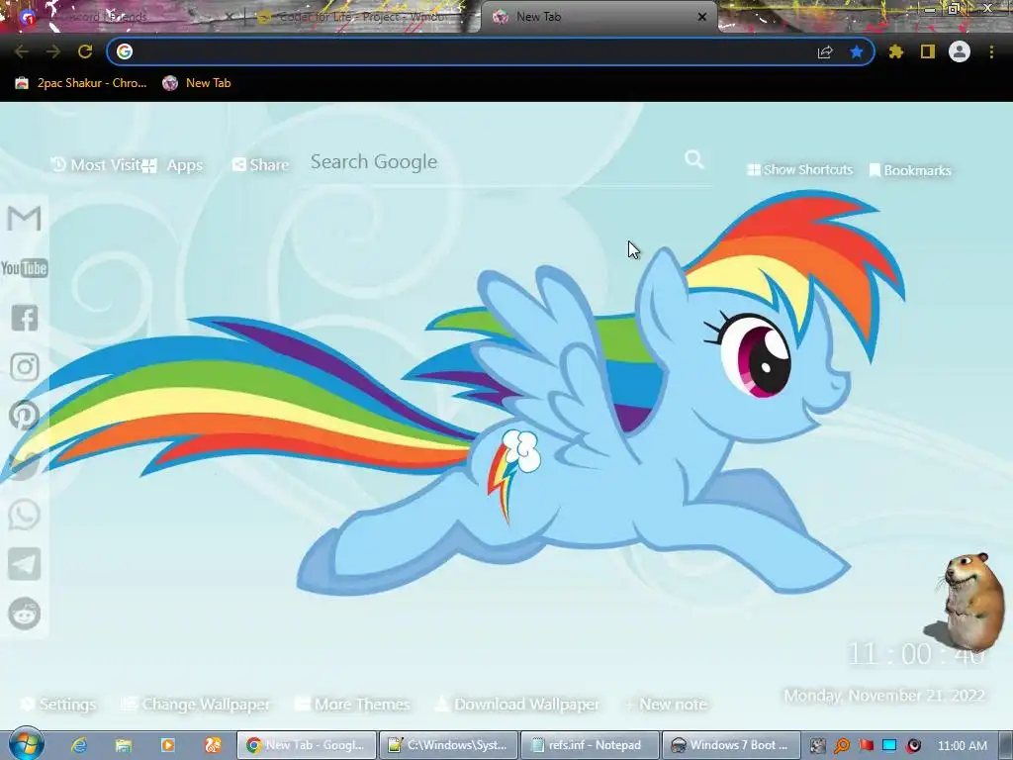Switch to refs.inf - Notepad window
1013x760 pixels.
pos(590,745)
